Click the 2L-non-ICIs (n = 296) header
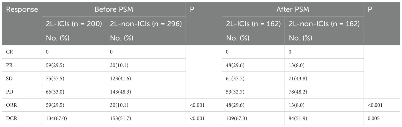Viewport: 402px width, 127px height. pos(146,24)
